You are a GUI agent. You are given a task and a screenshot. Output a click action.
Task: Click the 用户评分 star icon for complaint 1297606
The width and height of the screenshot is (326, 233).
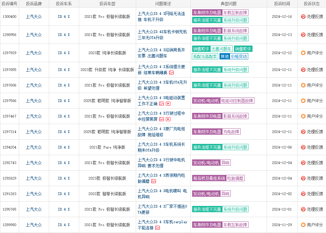(x=303, y=85)
